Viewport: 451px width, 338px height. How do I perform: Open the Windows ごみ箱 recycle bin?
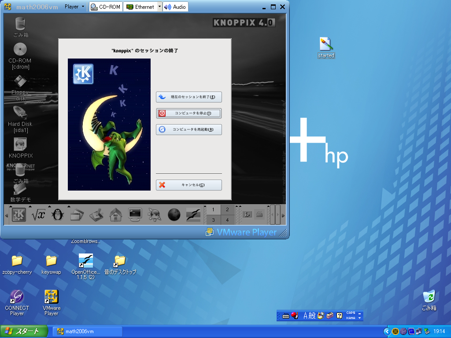[429, 301]
